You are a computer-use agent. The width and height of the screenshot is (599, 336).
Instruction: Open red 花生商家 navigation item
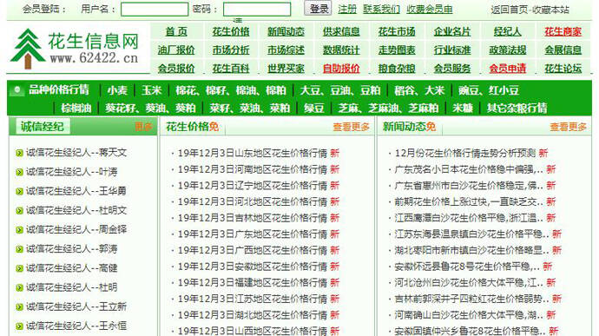coord(563,32)
